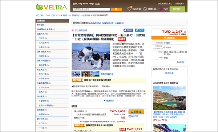This screenshot has height=132, width=218.
Task: Click the logout link after Ting Xuan Yang
Action: pos(97,4)
